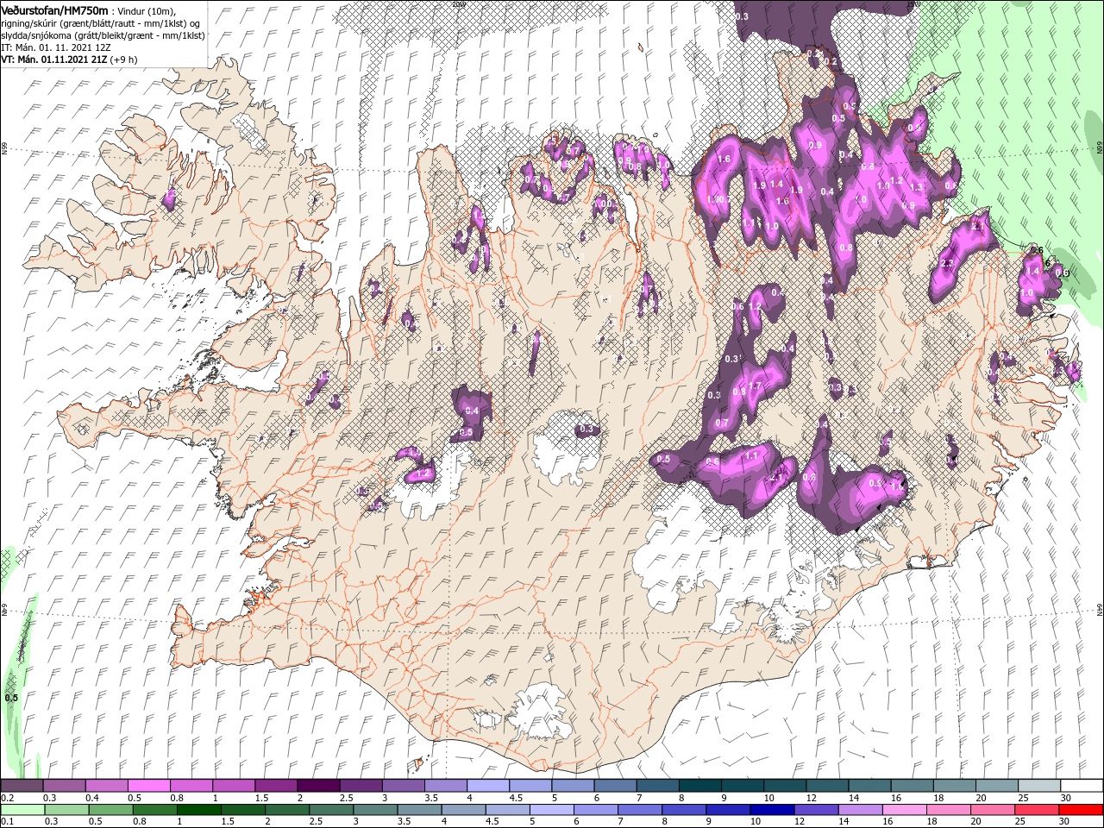
Task: Pick the darkest purple upper-row swatch between 2 and 2.5
Action: pyautogui.click(x=317, y=786)
